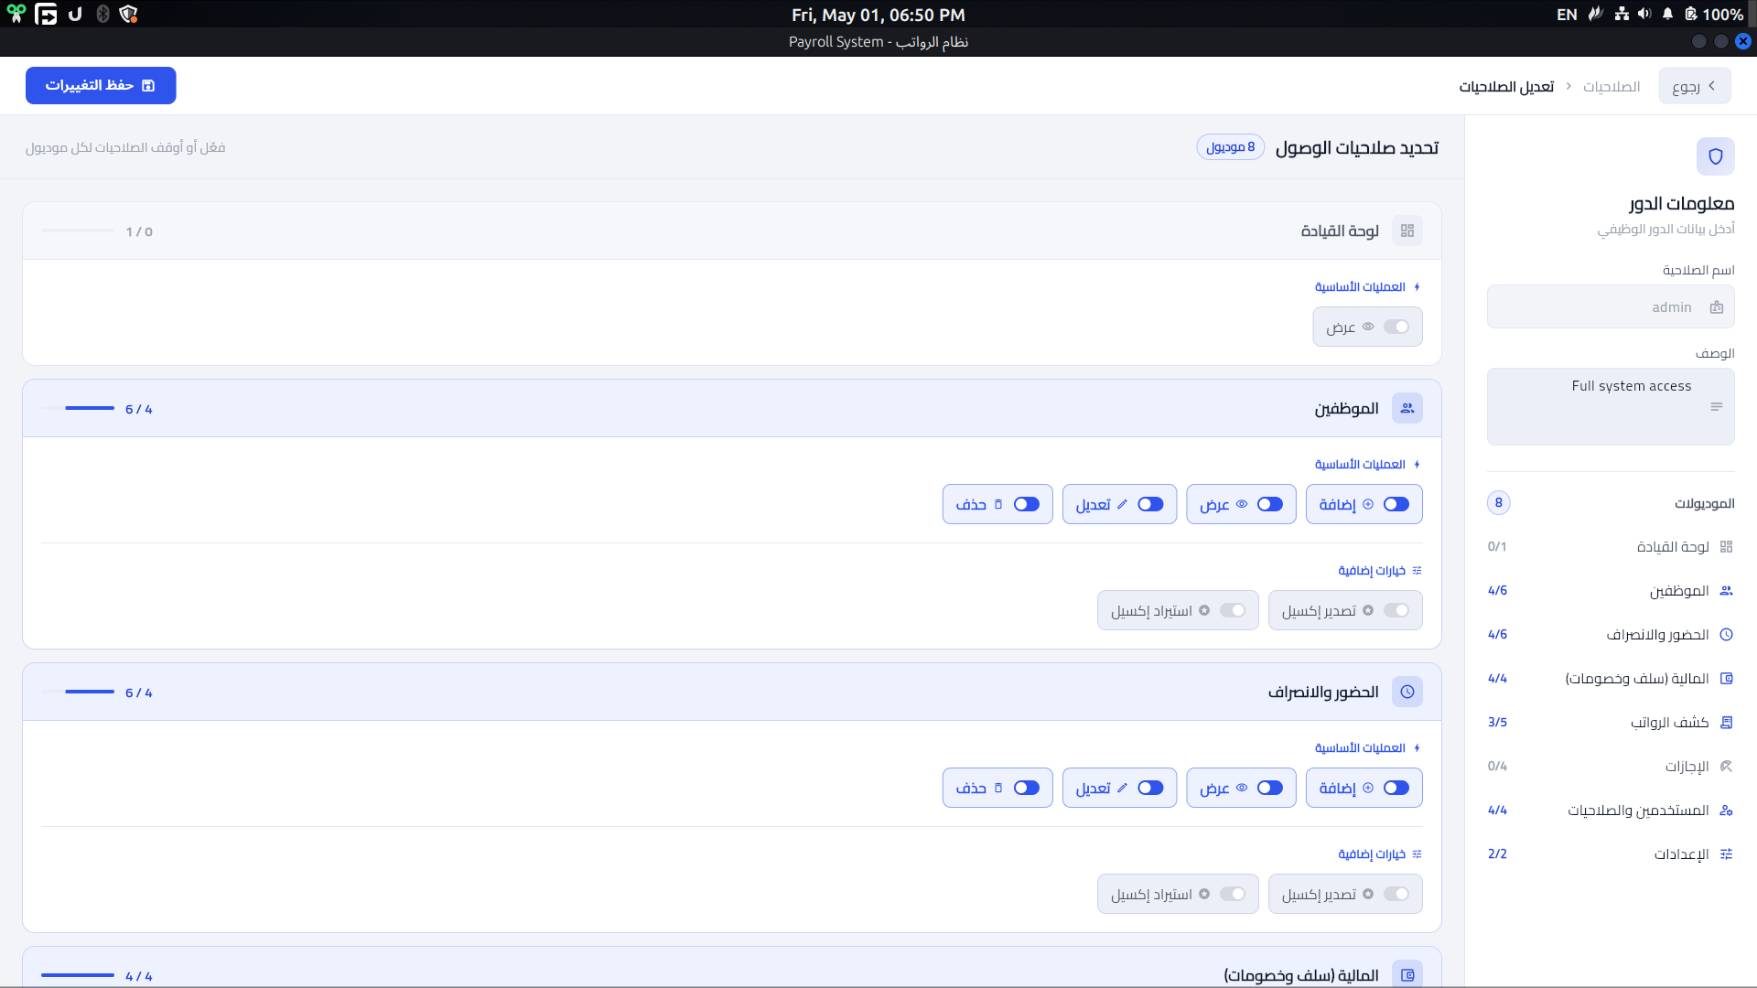Click the الموظفين 6 / 4 progress bar
Screen dimensions: 1757x988
click(78, 408)
